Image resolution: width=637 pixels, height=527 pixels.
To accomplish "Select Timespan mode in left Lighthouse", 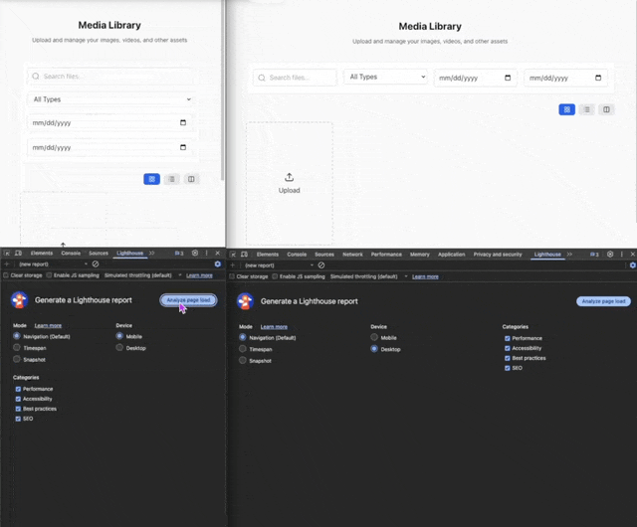I will point(17,348).
